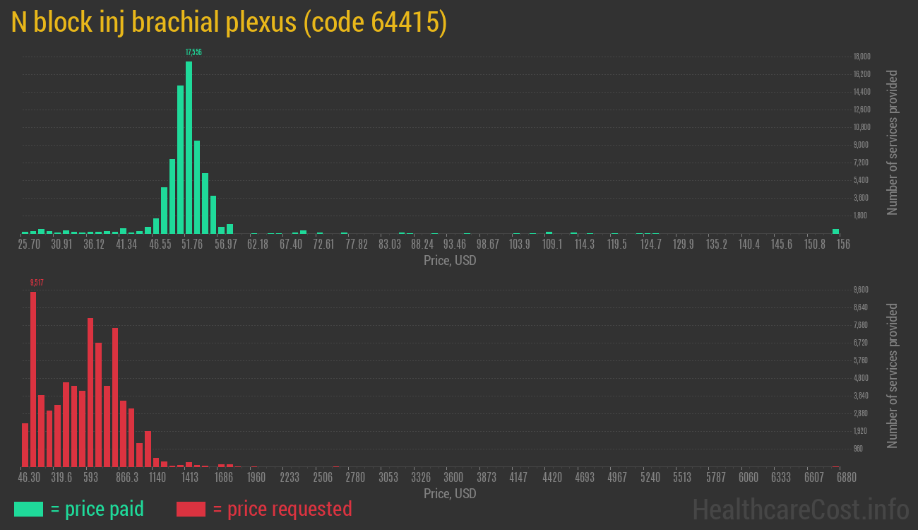Click the chart title with code 64415
Screen dimensions: 918x530
[229, 23]
